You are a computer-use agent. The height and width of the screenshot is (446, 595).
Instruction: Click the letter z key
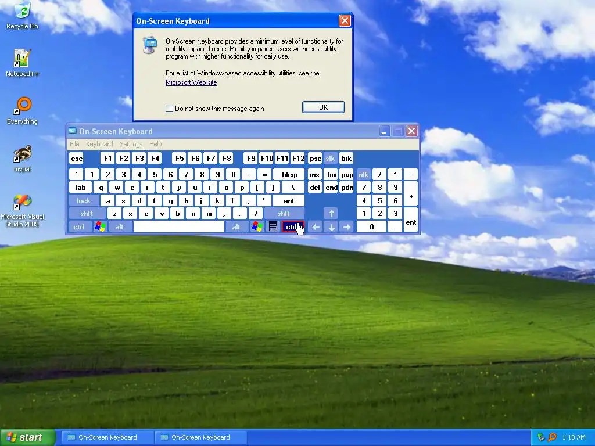114,214
